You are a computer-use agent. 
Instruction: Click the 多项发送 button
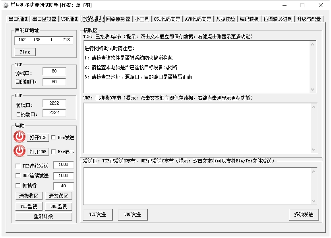(304, 214)
